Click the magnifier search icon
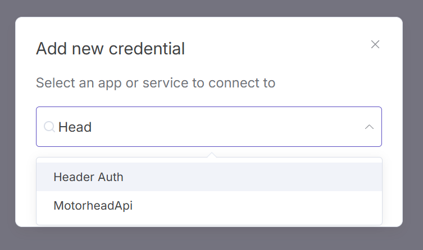This screenshot has width=423, height=250. (49, 127)
